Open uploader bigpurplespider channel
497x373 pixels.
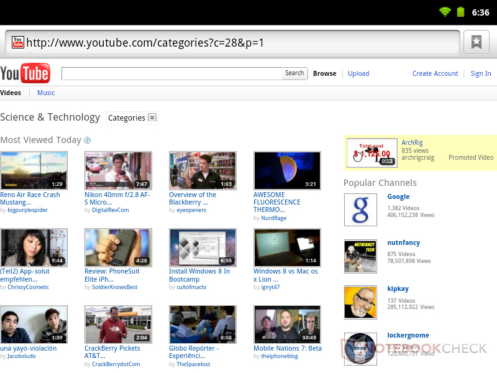point(27,210)
